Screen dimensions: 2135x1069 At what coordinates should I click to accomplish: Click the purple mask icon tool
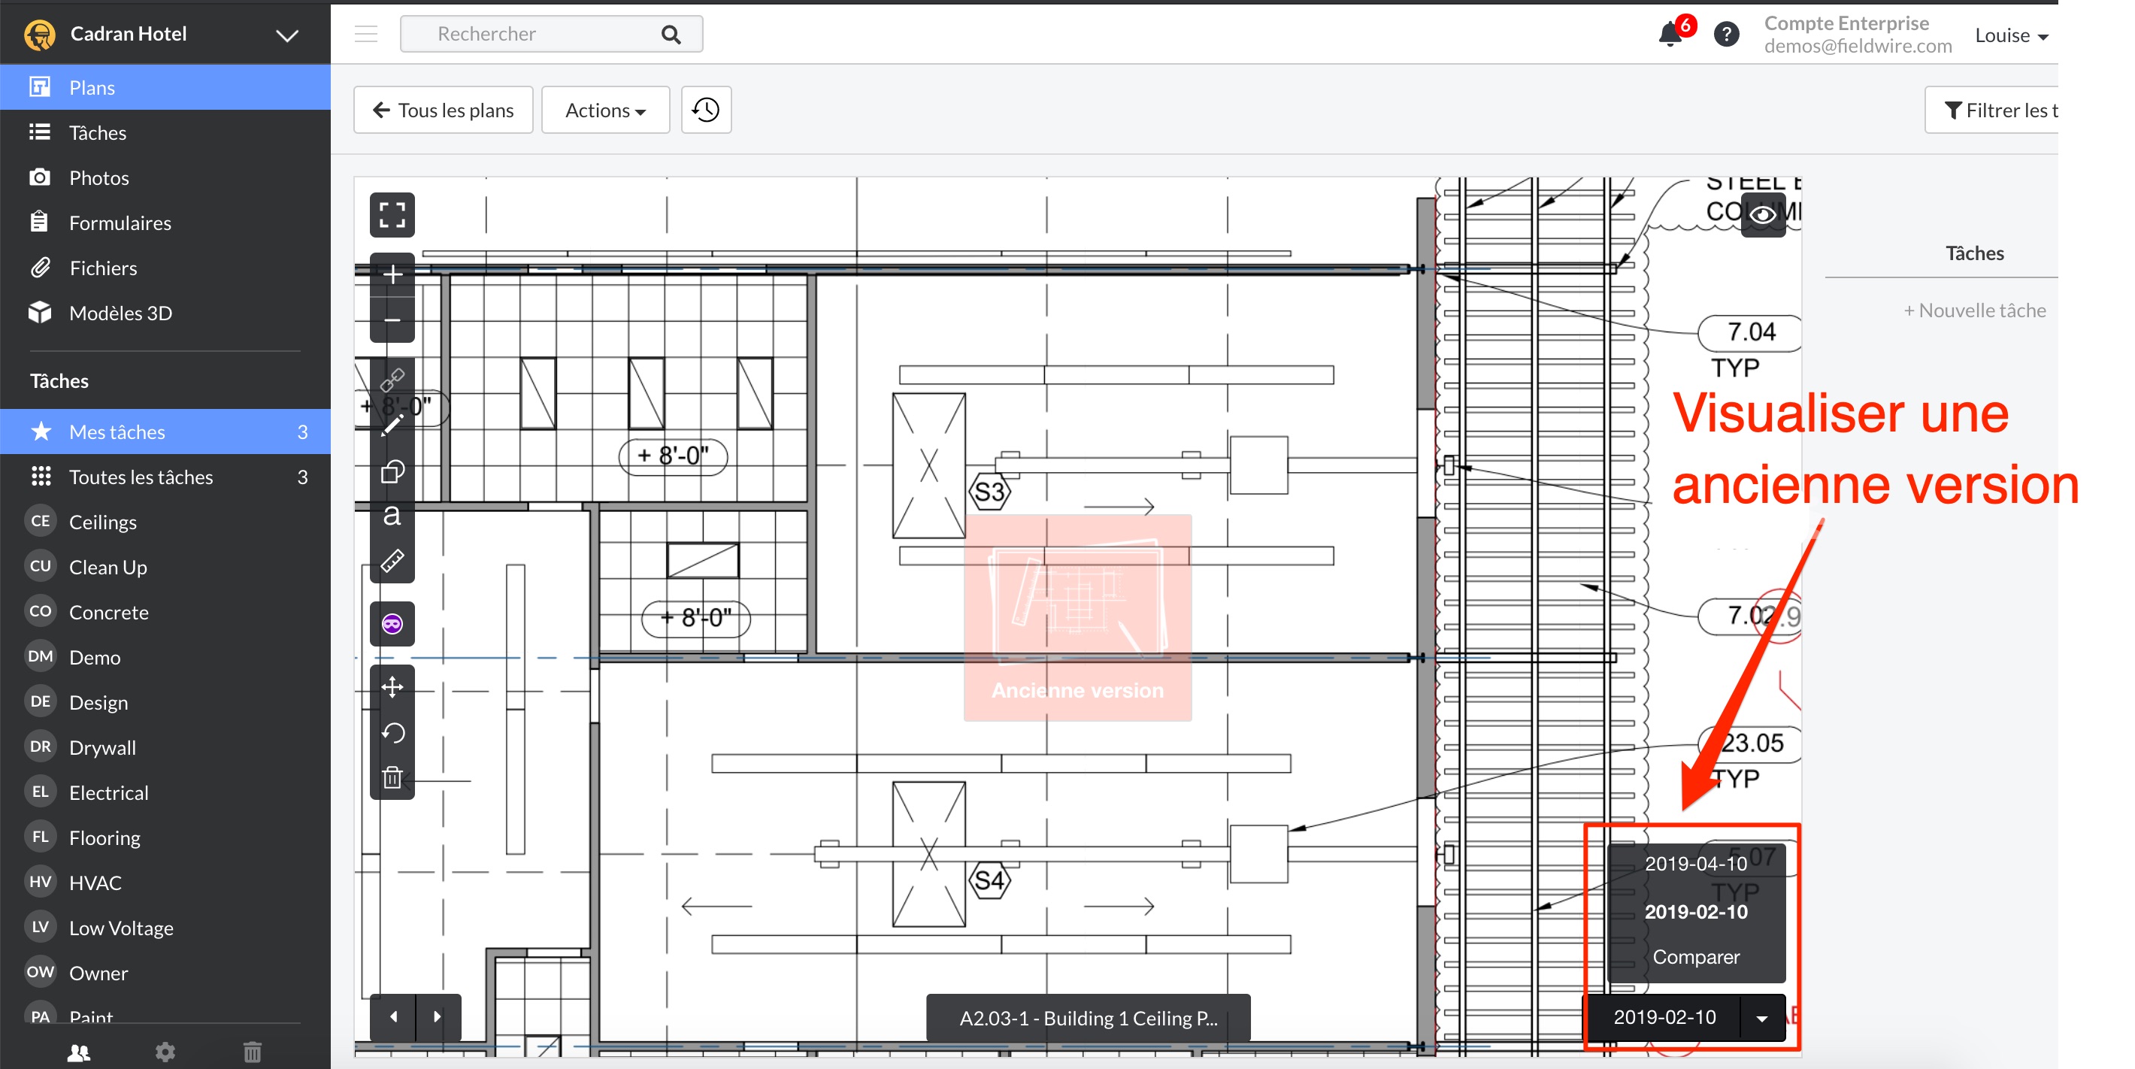pyautogui.click(x=392, y=623)
